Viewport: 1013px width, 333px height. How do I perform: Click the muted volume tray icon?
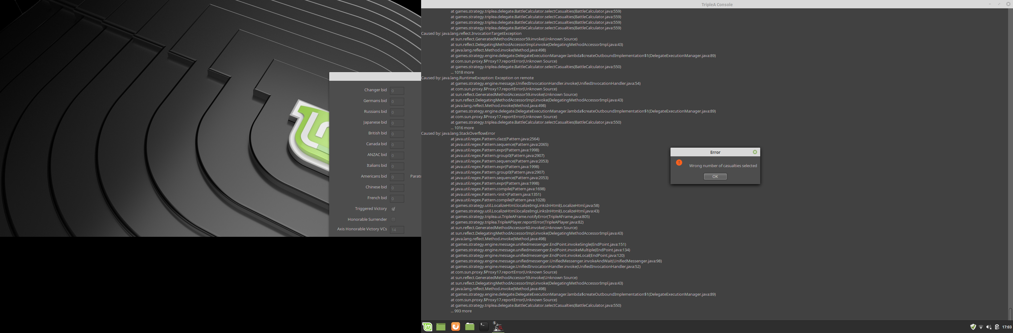pos(989,327)
